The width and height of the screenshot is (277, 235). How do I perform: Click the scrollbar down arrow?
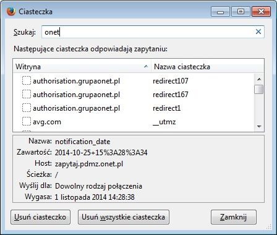(259, 126)
